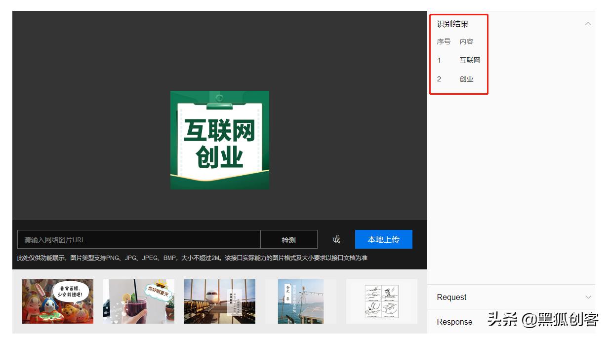Click the 检测 detect button

(289, 239)
